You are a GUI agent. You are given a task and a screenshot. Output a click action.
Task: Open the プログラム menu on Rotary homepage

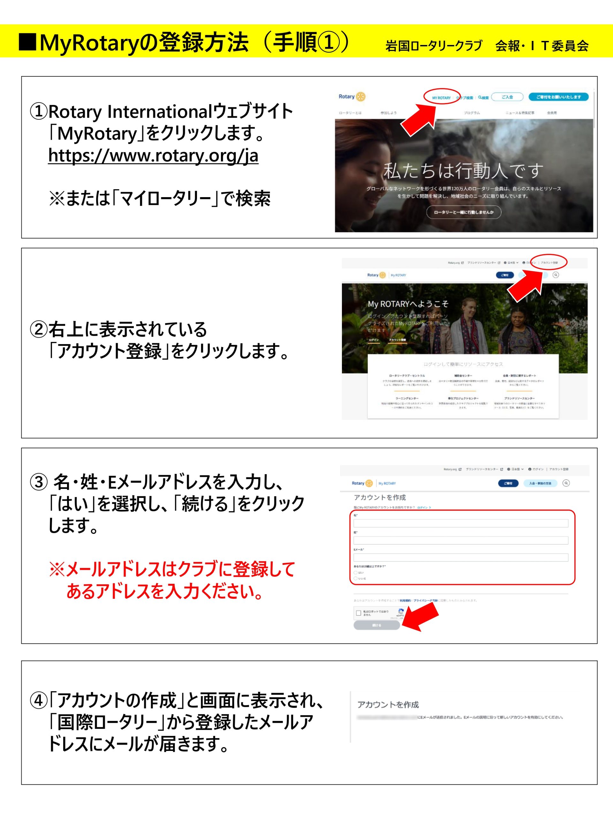472,113
